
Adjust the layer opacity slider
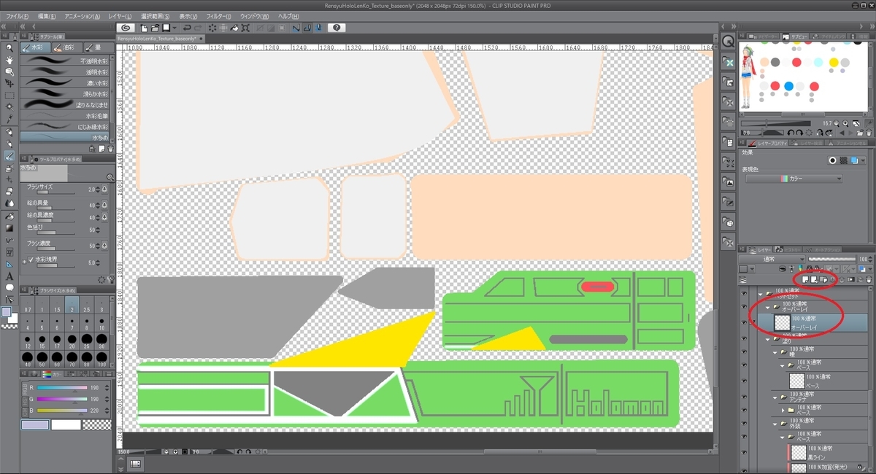point(831,259)
